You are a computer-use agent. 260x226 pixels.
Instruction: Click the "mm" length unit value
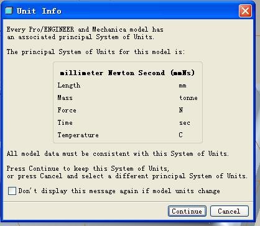point(182,86)
